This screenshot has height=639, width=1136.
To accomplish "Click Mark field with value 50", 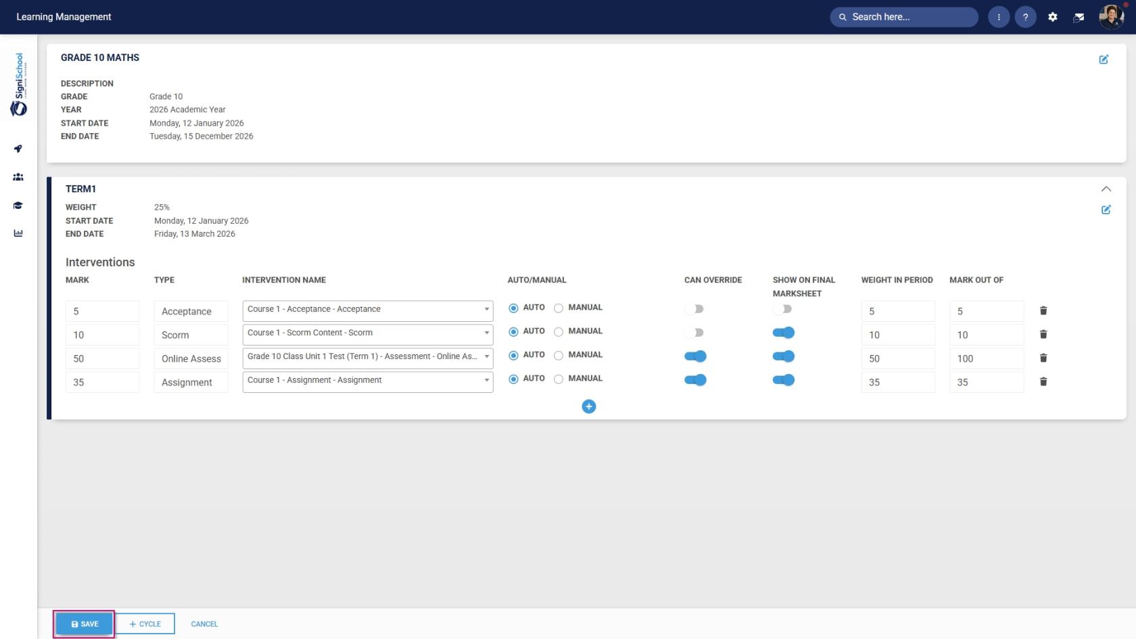I will coord(102,358).
